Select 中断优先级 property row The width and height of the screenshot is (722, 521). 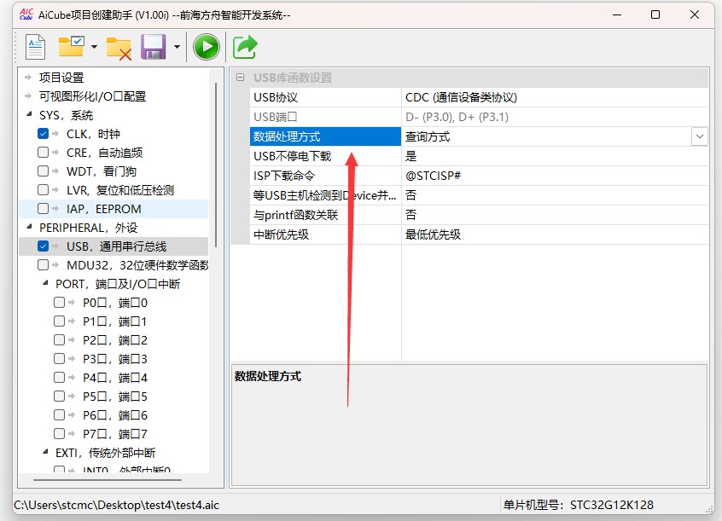coord(479,234)
